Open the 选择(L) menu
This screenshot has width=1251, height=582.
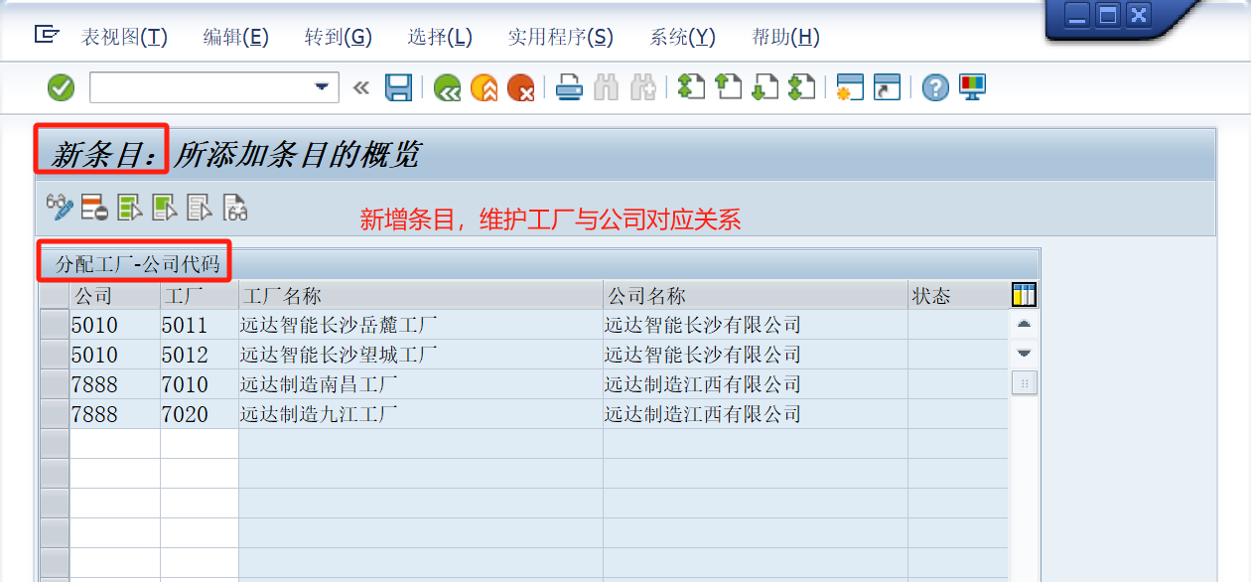[440, 38]
